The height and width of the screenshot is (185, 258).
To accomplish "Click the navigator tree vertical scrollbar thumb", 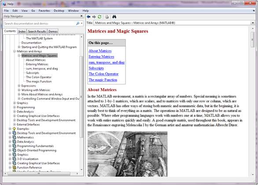I will pyautogui.click(x=81, y=97).
